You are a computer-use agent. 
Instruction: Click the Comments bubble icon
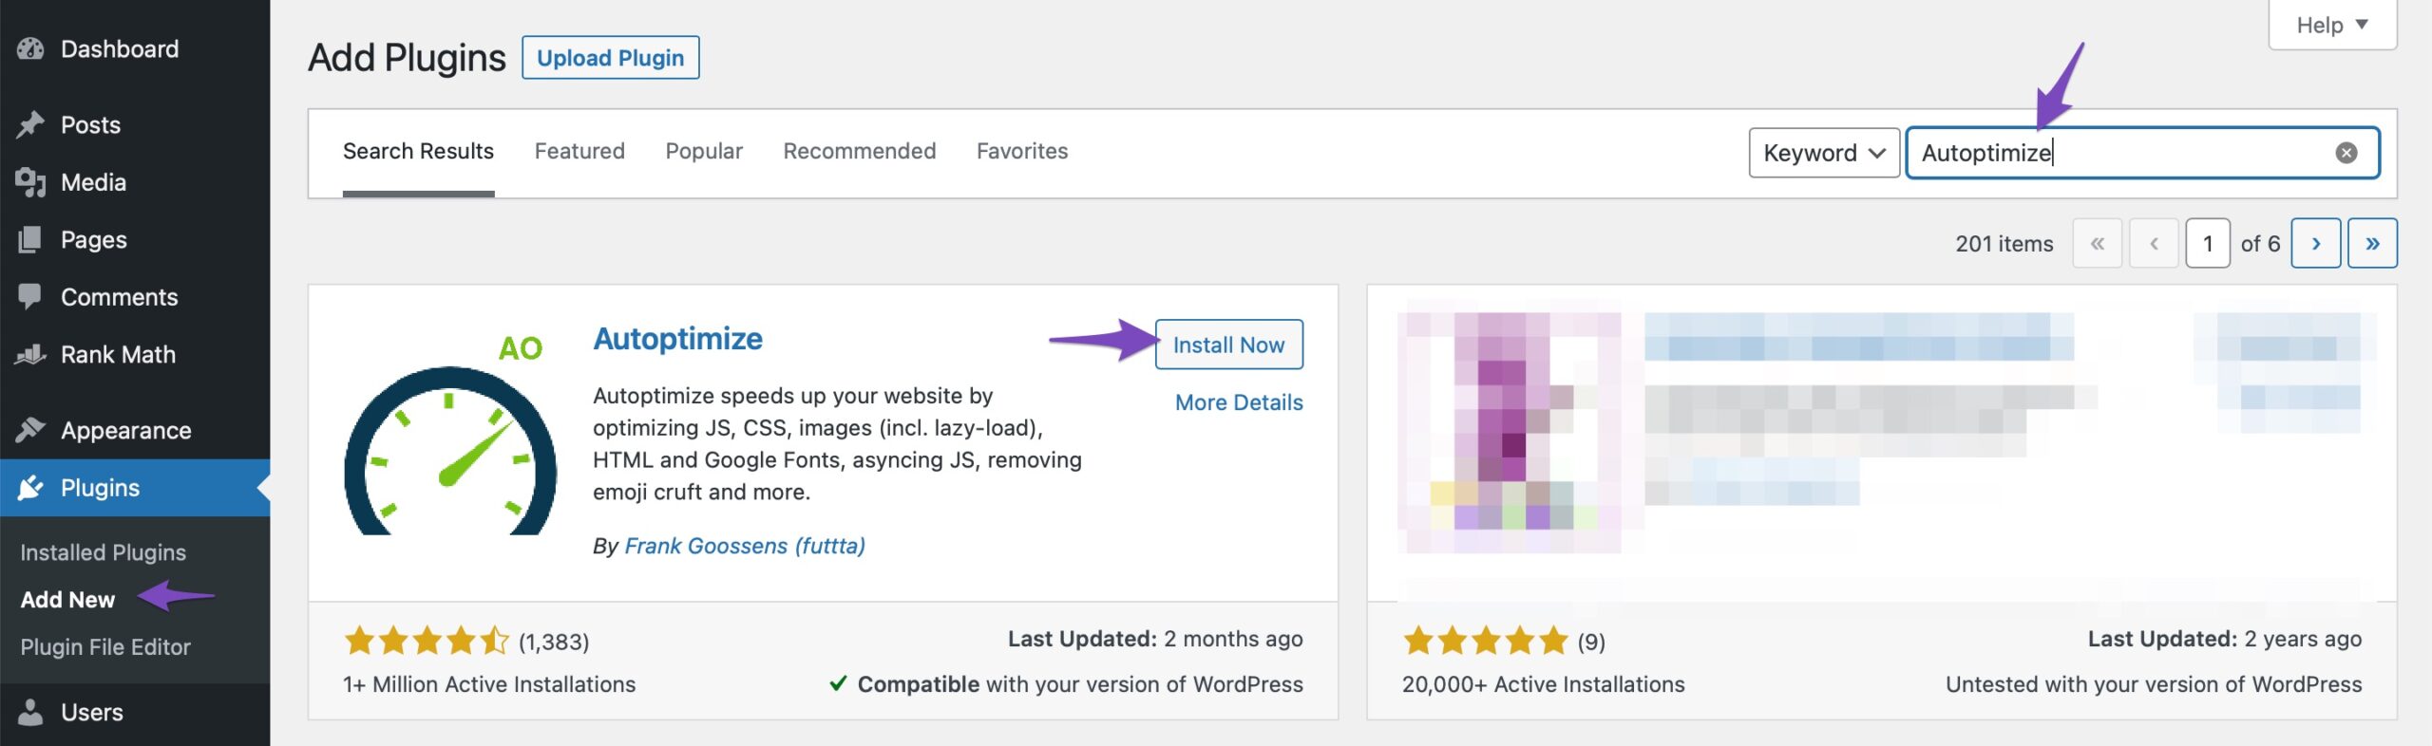30,297
